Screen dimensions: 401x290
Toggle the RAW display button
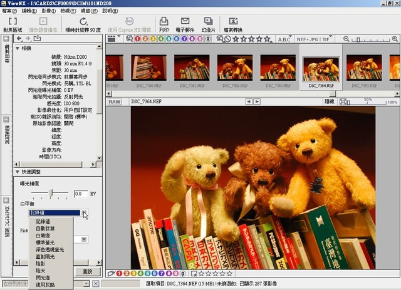pyautogui.click(x=114, y=101)
